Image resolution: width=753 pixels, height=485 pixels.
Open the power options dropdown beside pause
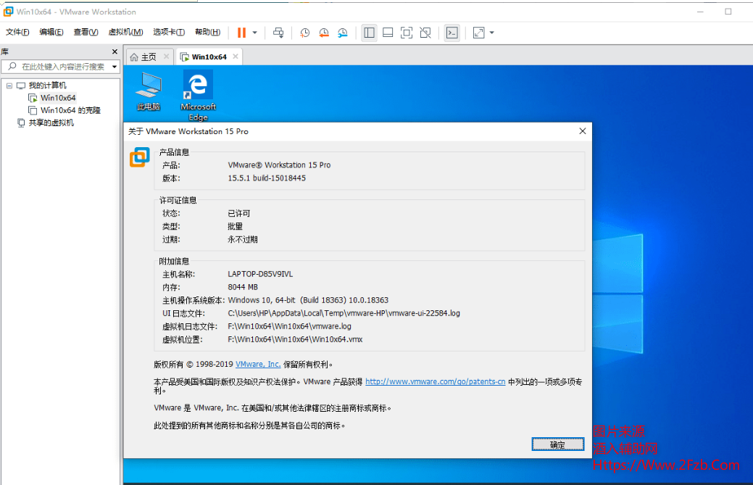[255, 33]
